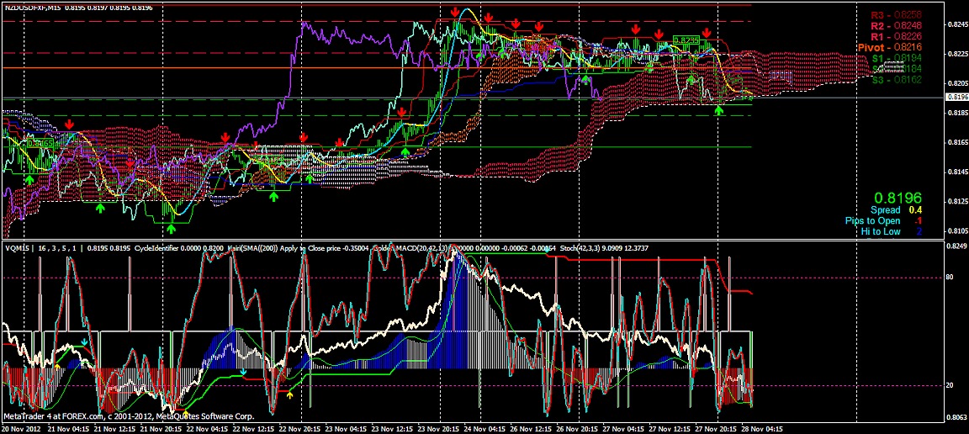The height and width of the screenshot is (434, 969).
Task: Click the VQM15 indicator label
Action: (17, 248)
